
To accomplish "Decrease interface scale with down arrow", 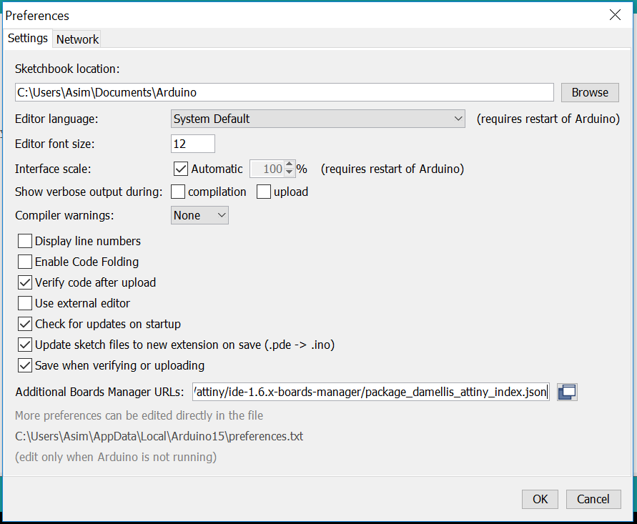I will 289,172.
